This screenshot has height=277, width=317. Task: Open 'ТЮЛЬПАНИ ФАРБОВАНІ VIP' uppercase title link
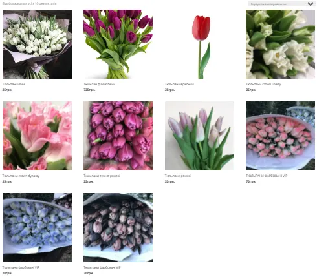(x=267, y=176)
